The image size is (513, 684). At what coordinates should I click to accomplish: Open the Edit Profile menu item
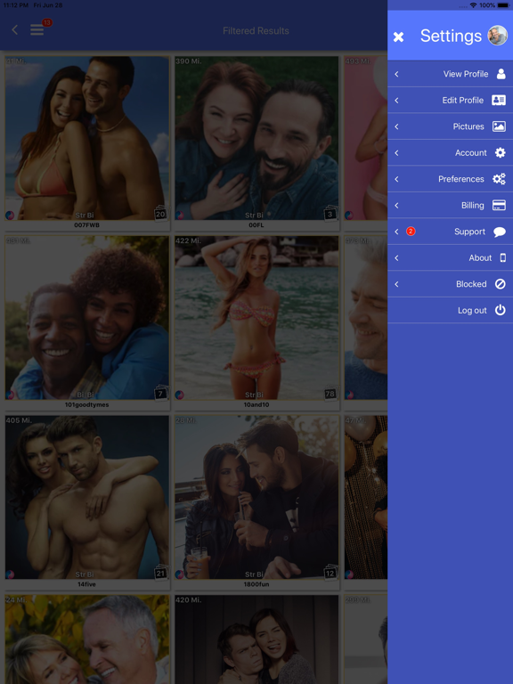tap(450, 100)
